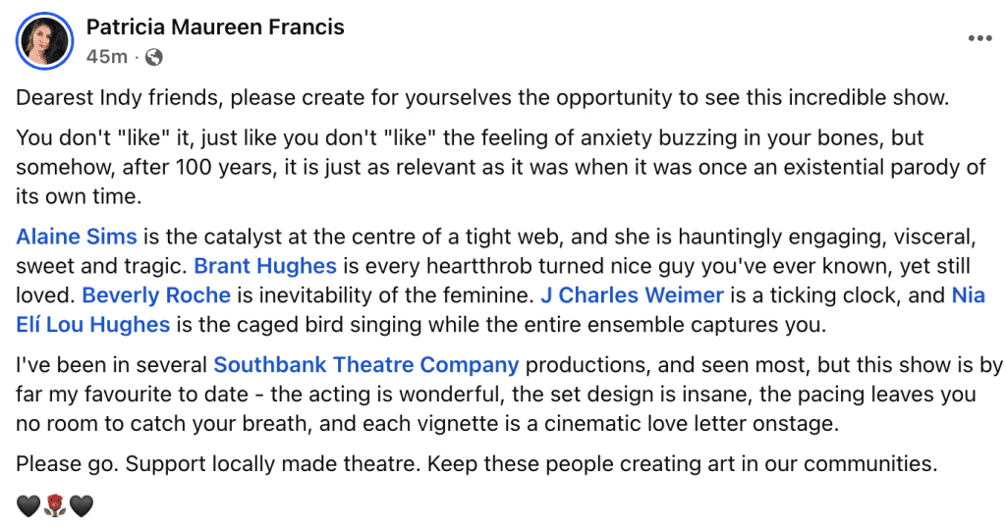1006x529 pixels.
Task: Open the author name Patricia Maureen Francis
Action: tap(215, 27)
